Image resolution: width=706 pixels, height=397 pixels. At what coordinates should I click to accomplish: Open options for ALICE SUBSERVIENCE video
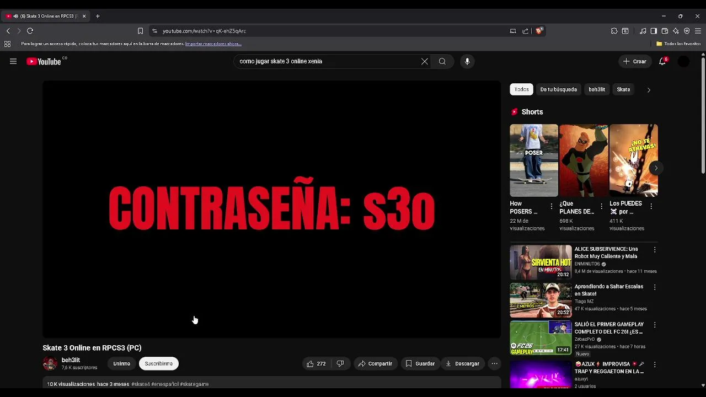point(655,250)
